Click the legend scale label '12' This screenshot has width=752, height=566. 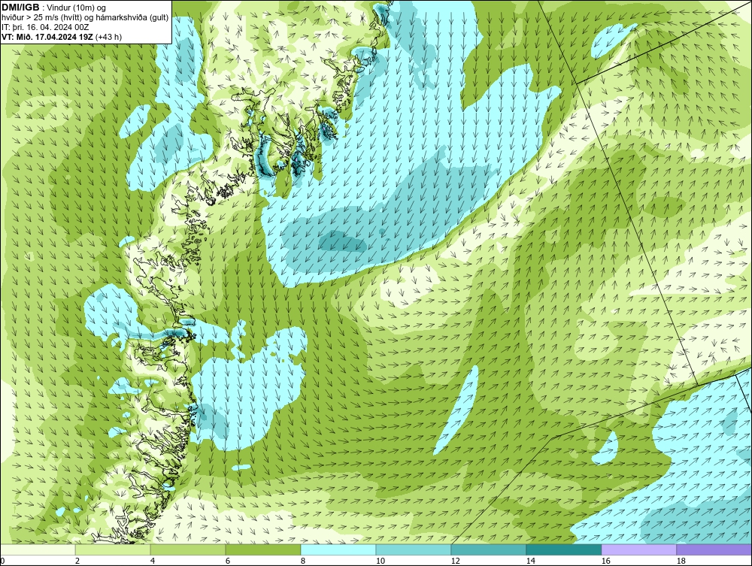click(x=455, y=561)
